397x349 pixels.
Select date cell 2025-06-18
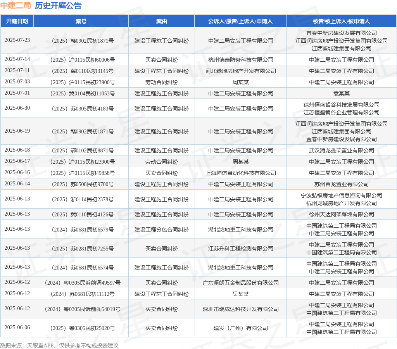click(17, 150)
